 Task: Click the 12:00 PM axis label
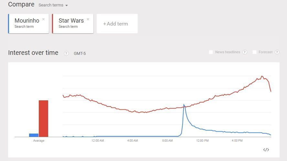[202, 141]
